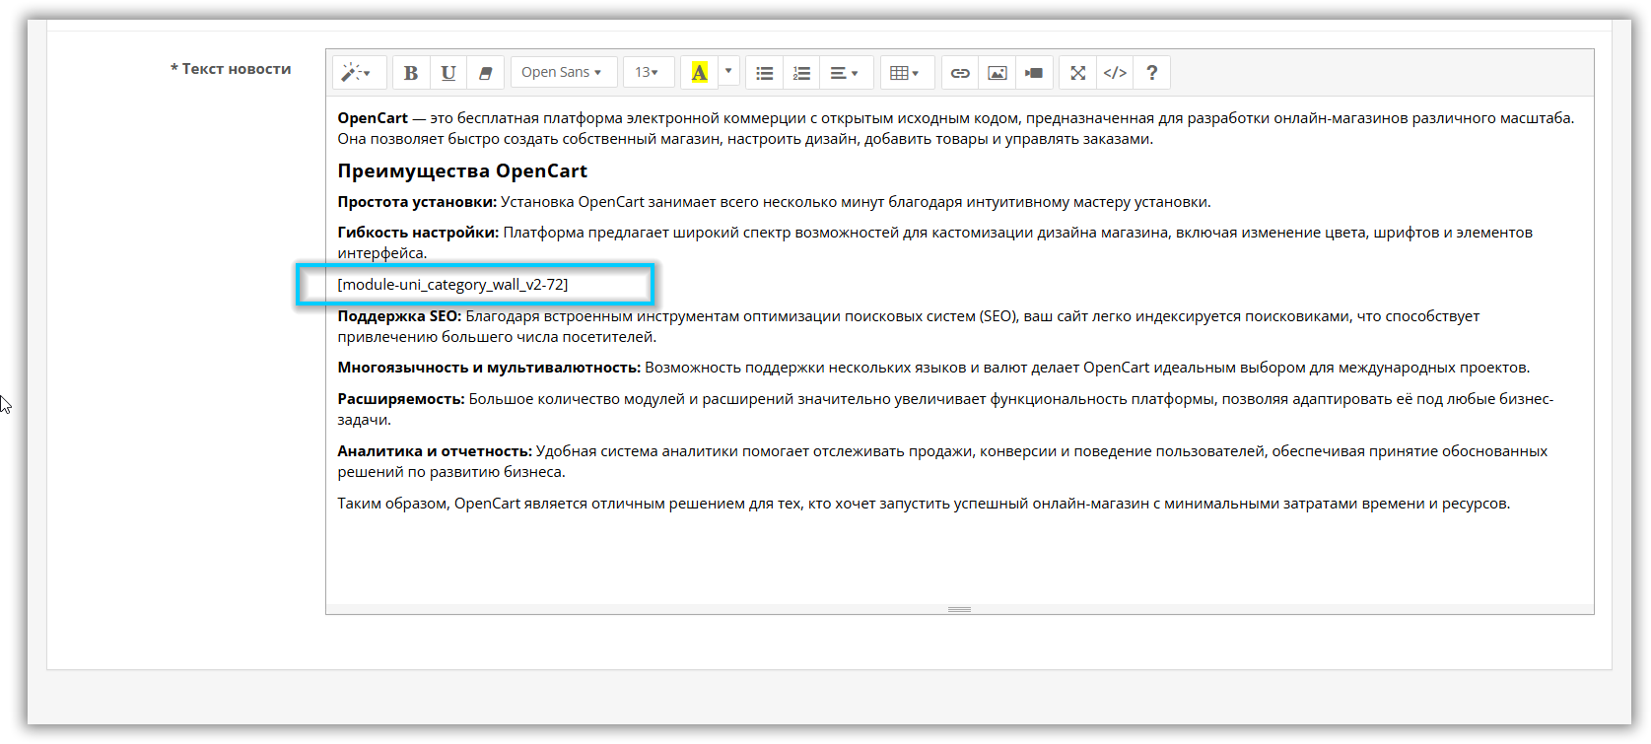This screenshot has width=1651, height=744.
Task: Click the bold text 'Гибкость настройки:'
Action: (418, 233)
